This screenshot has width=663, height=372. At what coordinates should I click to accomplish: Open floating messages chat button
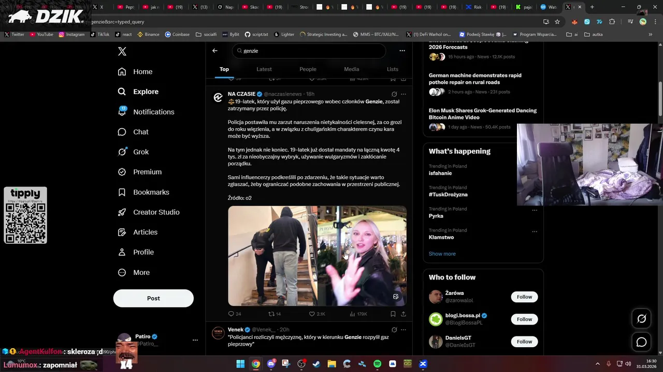(x=641, y=342)
